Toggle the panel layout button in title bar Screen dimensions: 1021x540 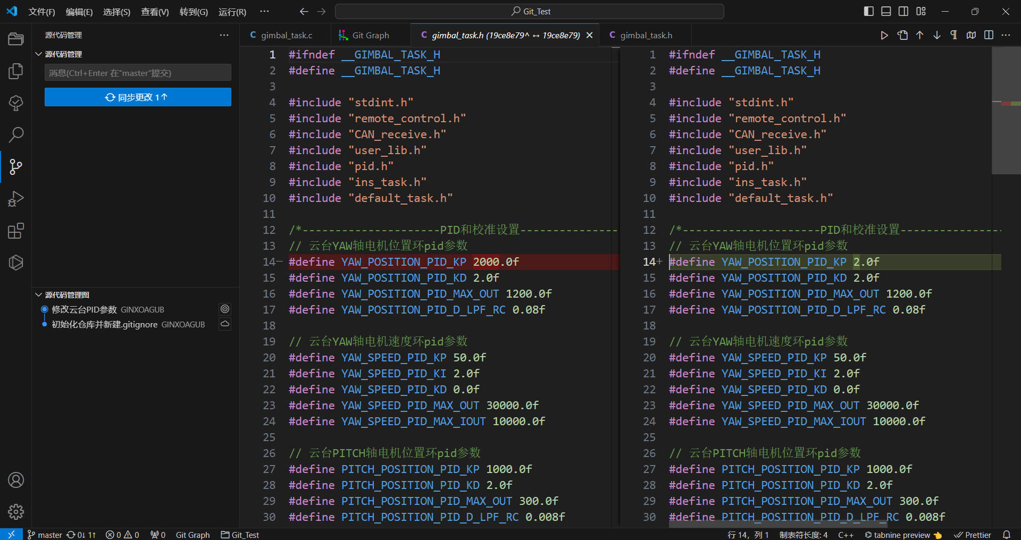tap(886, 11)
